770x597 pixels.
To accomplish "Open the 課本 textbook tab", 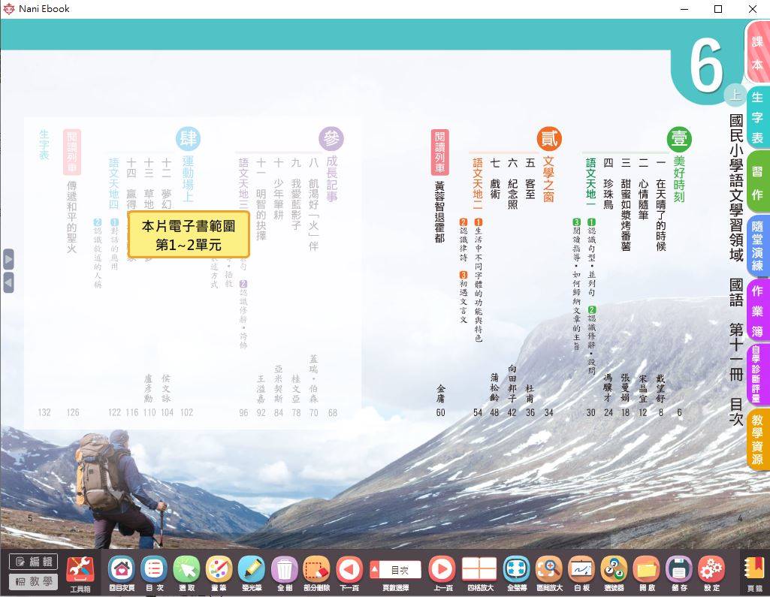I will (757, 53).
